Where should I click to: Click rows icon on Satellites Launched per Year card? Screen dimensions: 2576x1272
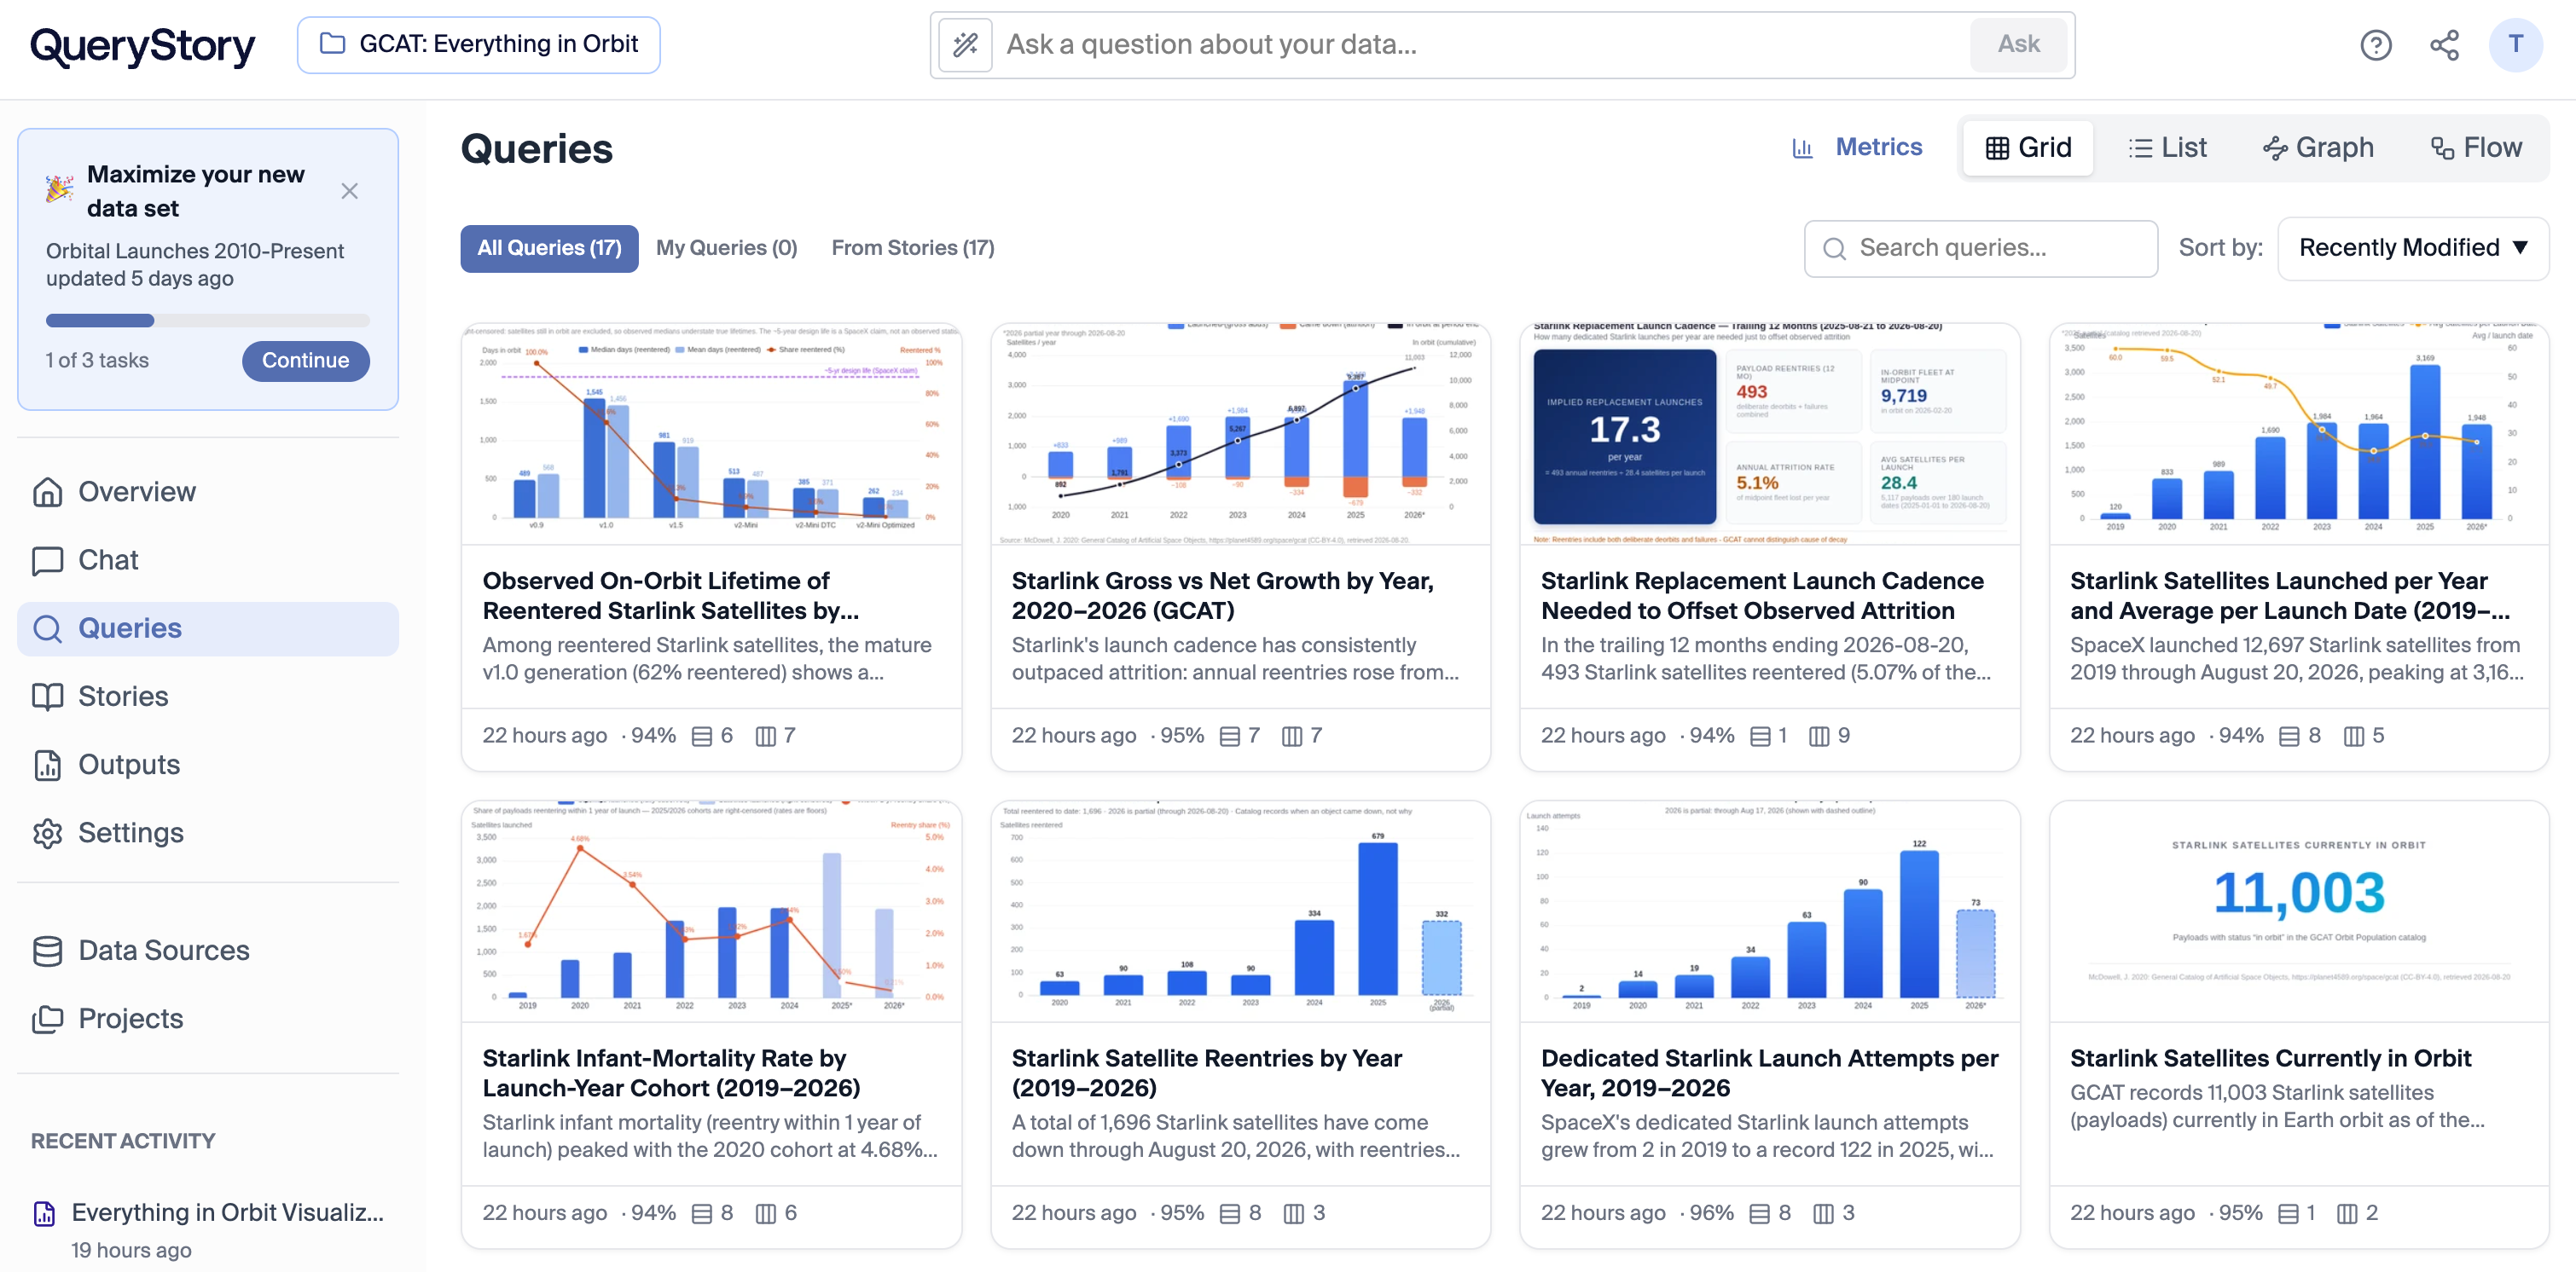click(2289, 737)
